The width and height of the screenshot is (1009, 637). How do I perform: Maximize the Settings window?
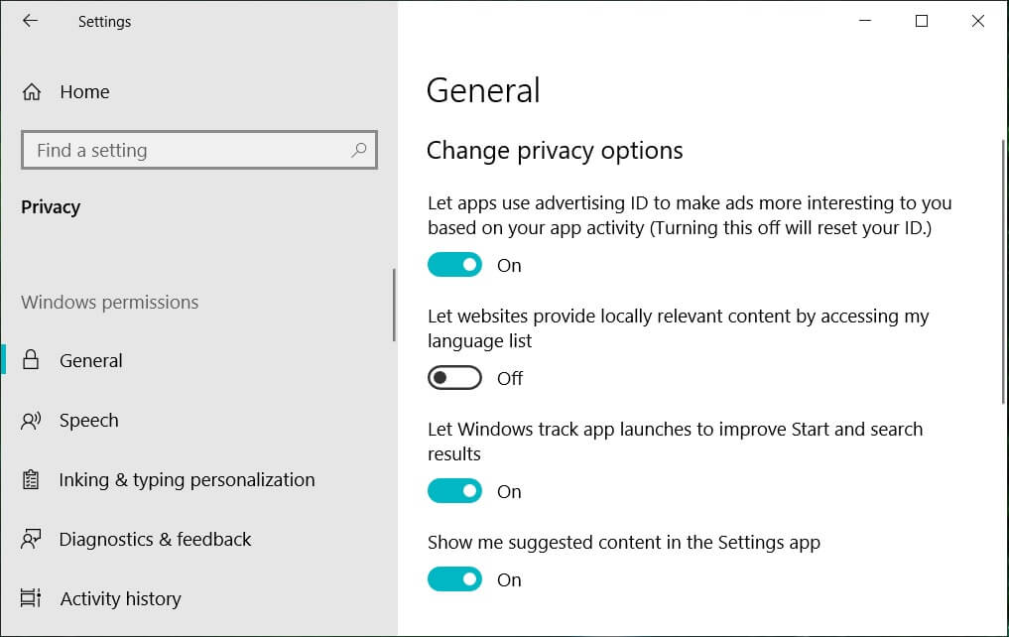922,21
